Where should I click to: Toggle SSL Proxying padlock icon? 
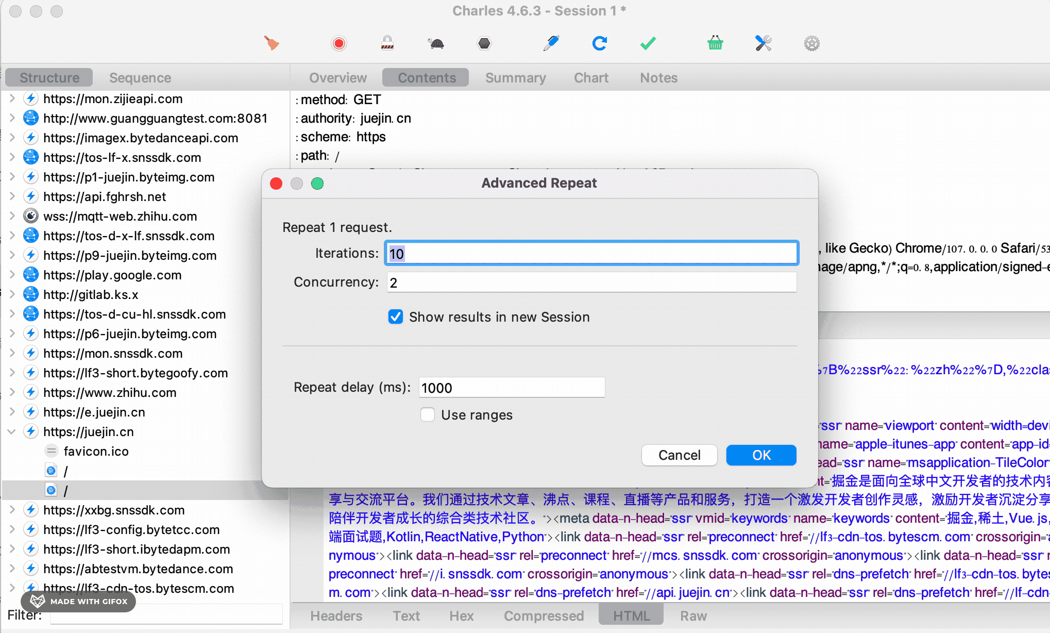click(387, 43)
